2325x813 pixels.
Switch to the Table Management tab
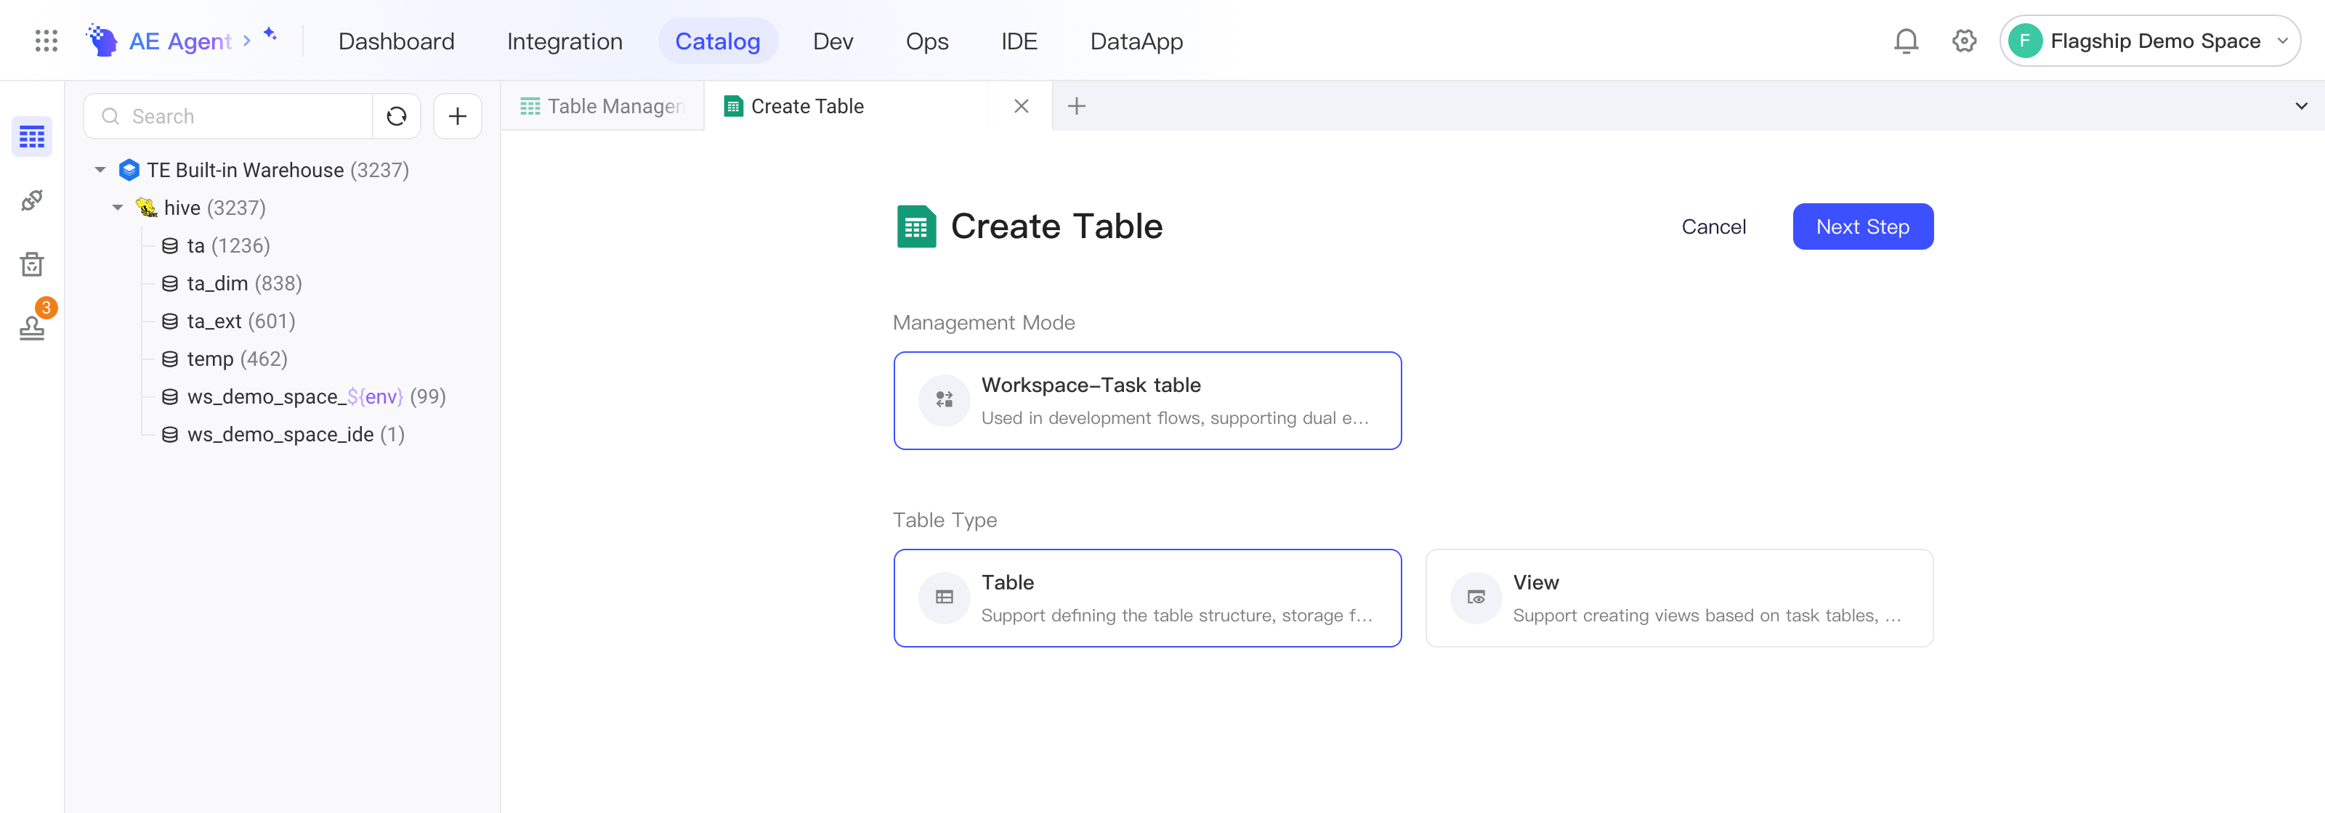click(x=602, y=107)
